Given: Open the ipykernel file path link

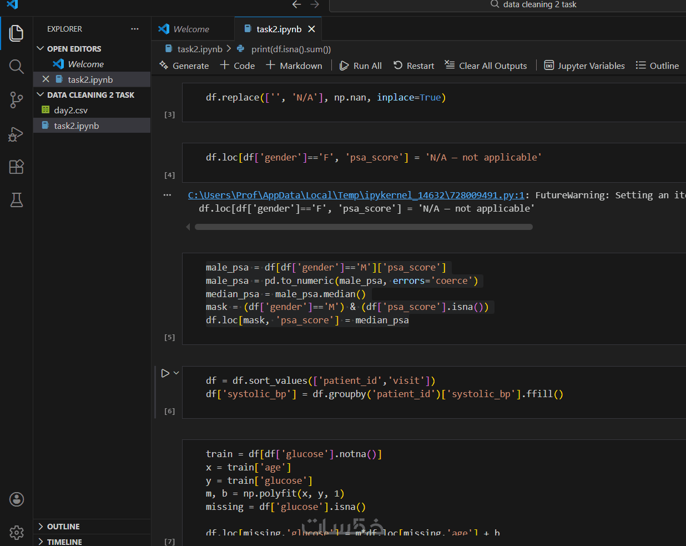Looking at the screenshot, I should [x=356, y=195].
